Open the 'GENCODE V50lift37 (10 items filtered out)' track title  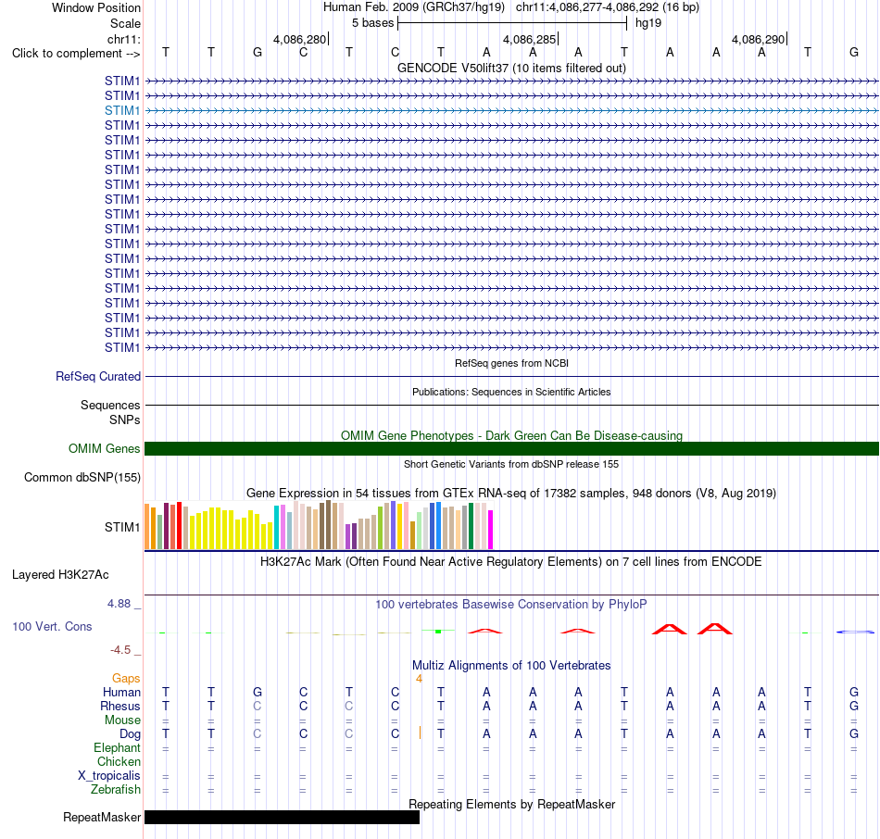coord(511,68)
